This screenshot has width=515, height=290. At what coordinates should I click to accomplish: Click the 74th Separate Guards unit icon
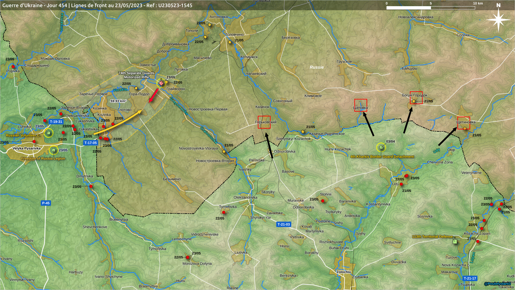(x=161, y=83)
